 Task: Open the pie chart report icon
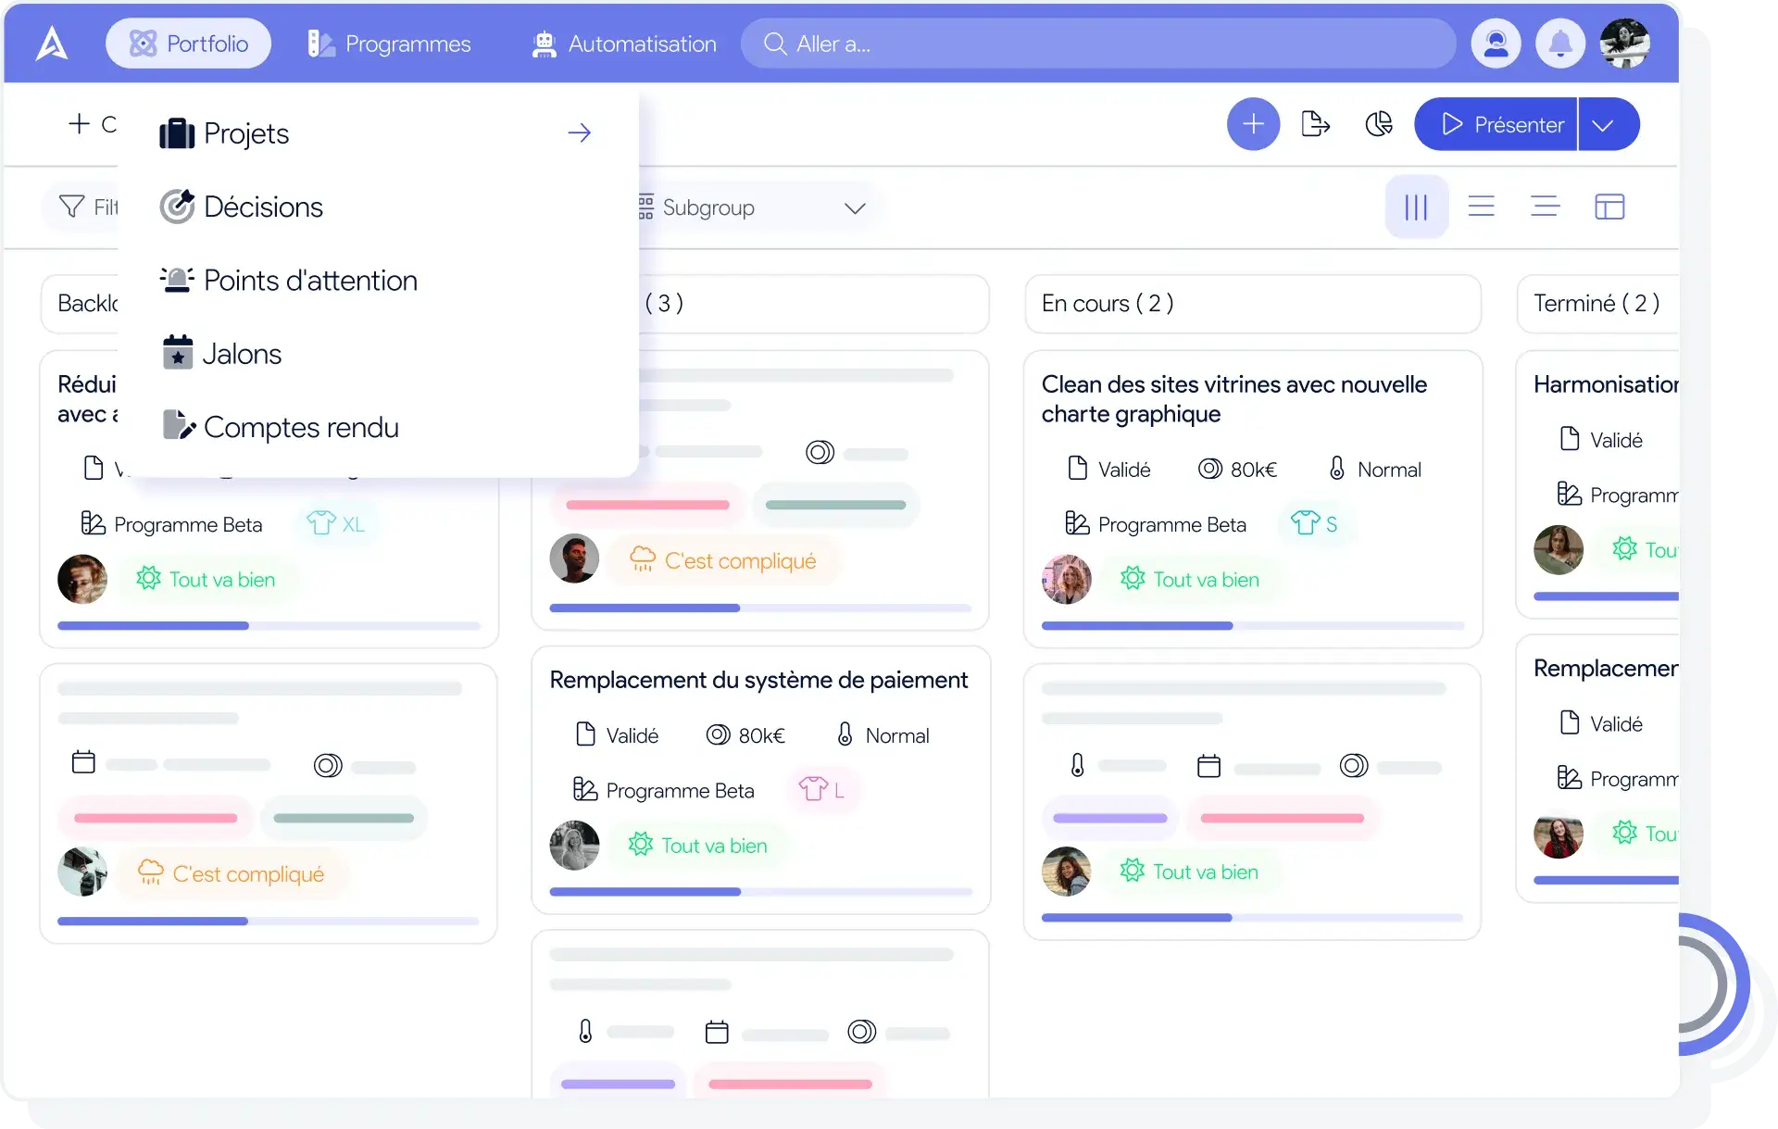(x=1379, y=124)
